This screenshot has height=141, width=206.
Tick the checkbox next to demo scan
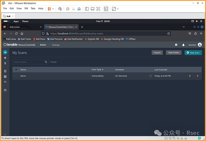(16, 76)
